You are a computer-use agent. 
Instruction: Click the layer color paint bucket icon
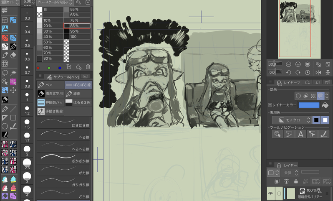point(325,105)
